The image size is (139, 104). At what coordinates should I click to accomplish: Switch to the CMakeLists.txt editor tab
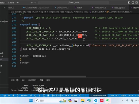coord(36,8)
